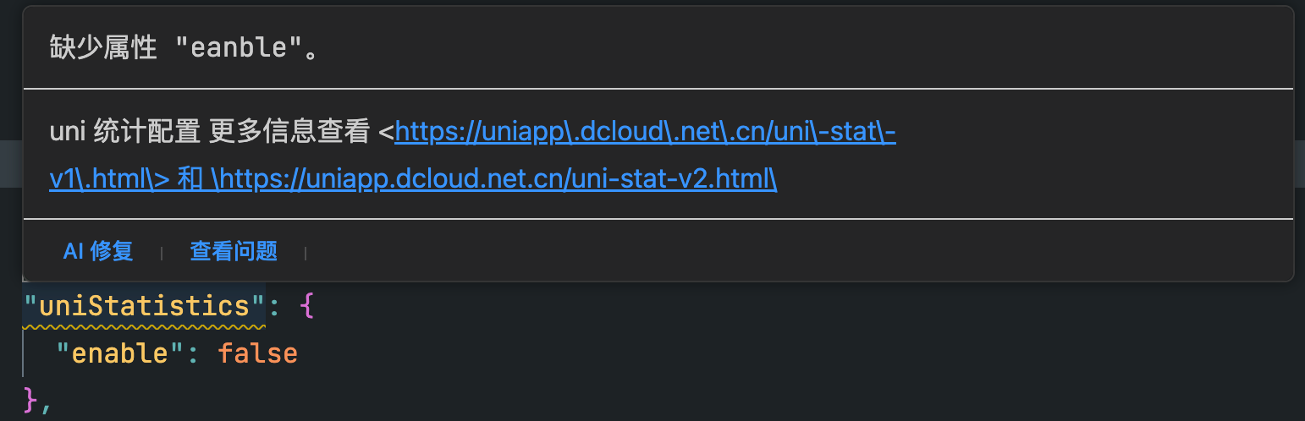Open 查看问题 to view the problem

[234, 251]
